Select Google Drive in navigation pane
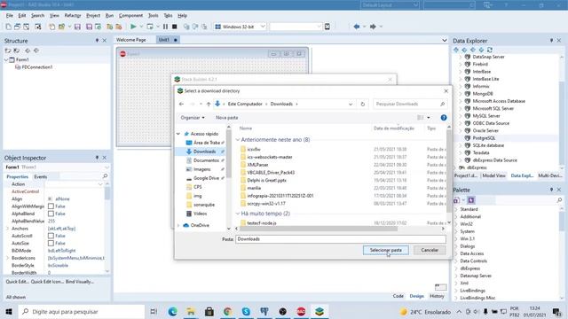The image size is (568, 319). (x=206, y=178)
